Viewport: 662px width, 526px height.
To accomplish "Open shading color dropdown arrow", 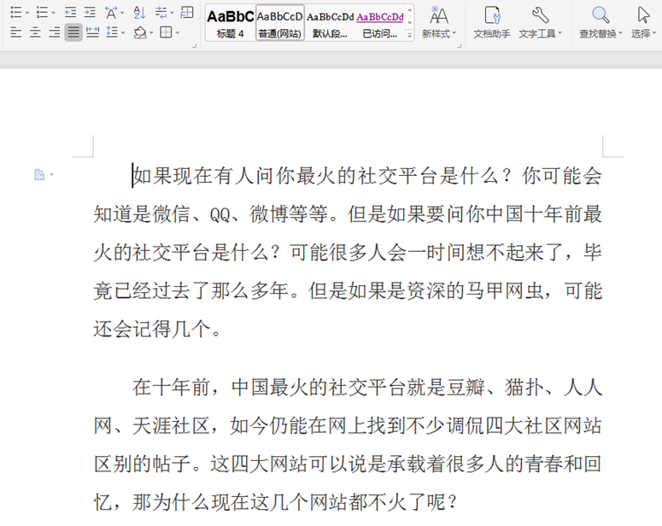I will pyautogui.click(x=151, y=32).
